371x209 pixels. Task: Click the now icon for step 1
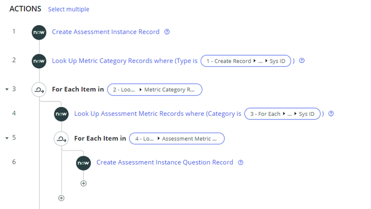pyautogui.click(x=39, y=32)
